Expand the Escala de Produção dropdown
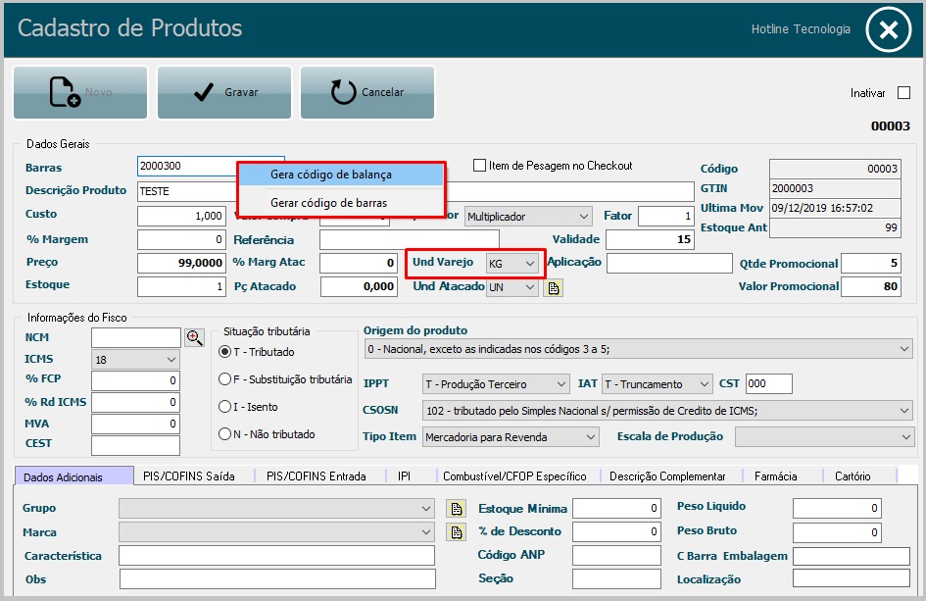This screenshot has height=601, width=926. pyautogui.click(x=824, y=437)
